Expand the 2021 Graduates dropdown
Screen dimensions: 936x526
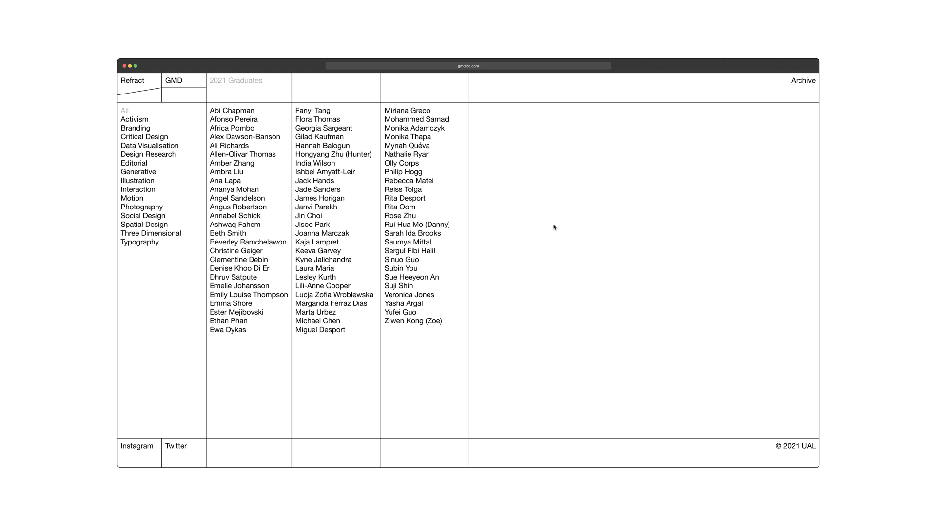click(x=236, y=80)
